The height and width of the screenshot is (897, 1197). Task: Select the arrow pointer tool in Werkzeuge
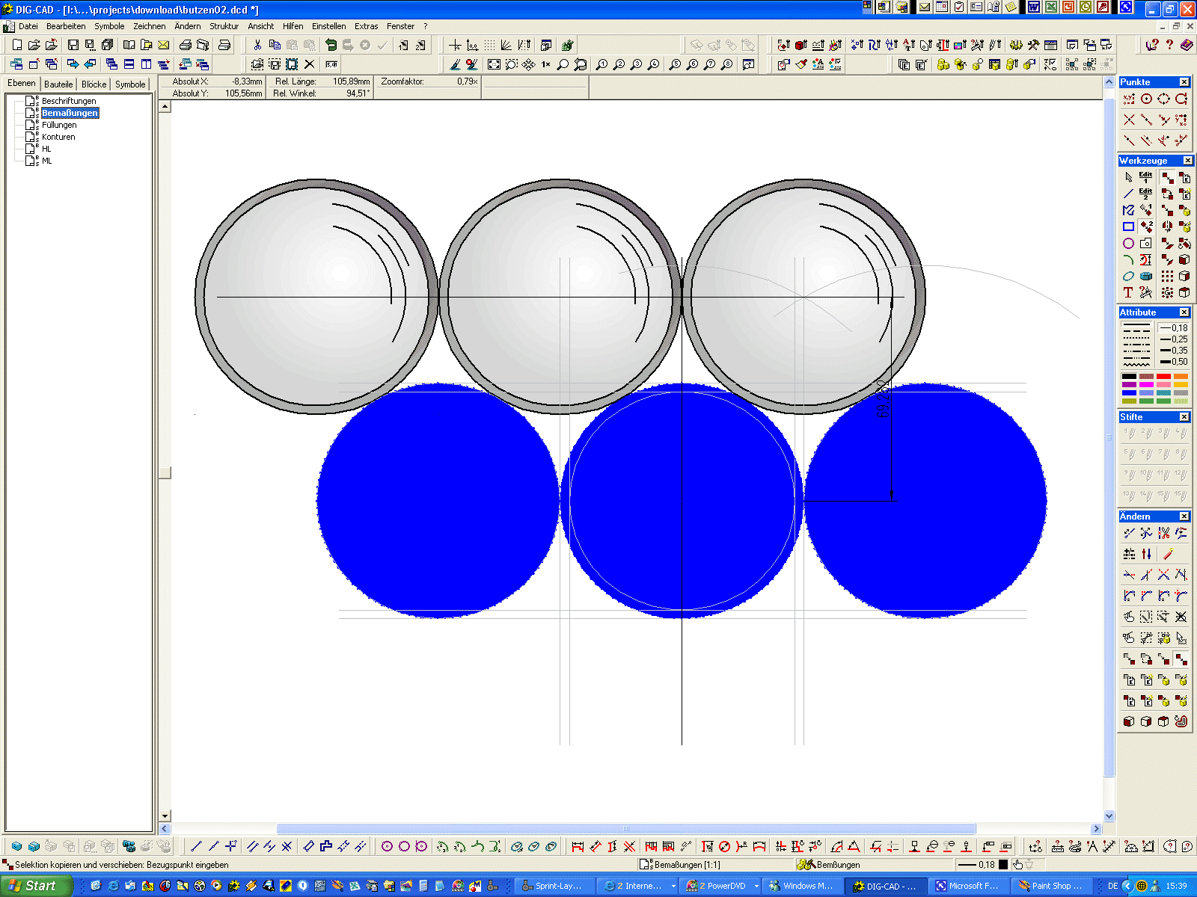1128,177
